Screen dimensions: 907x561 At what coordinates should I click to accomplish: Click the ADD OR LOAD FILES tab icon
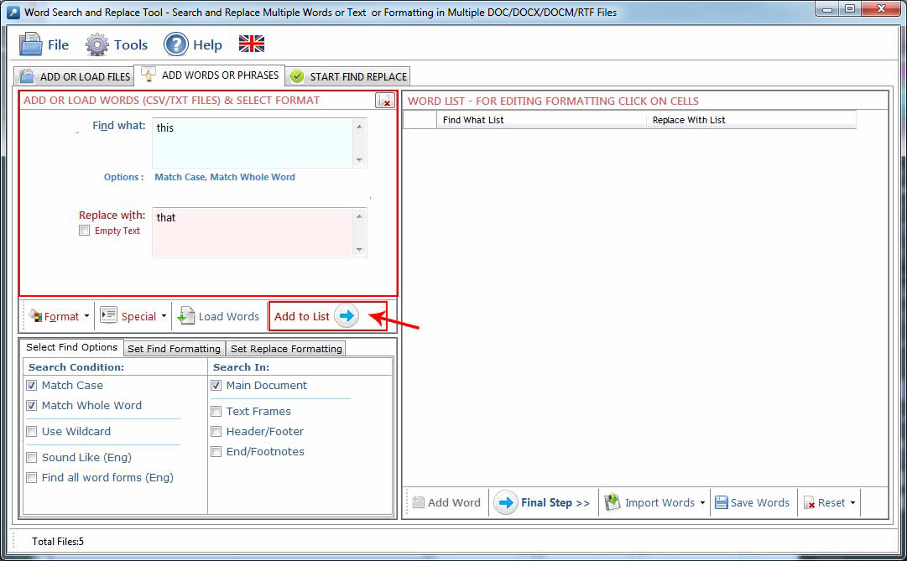pyautogui.click(x=26, y=75)
